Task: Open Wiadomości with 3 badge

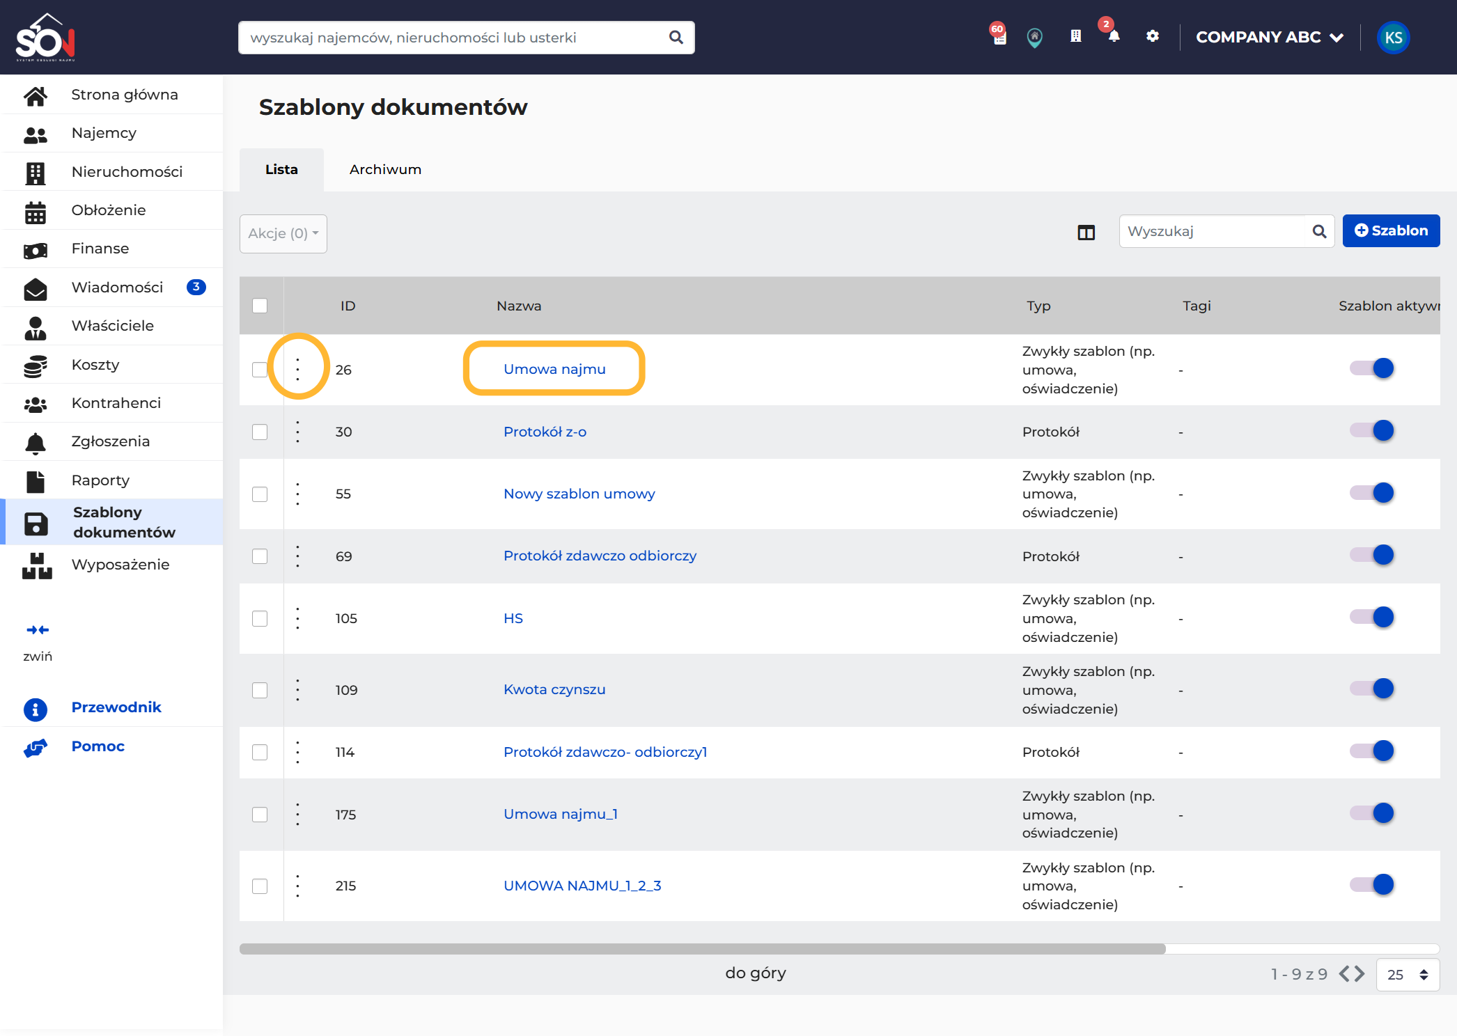Action: pyautogui.click(x=111, y=288)
